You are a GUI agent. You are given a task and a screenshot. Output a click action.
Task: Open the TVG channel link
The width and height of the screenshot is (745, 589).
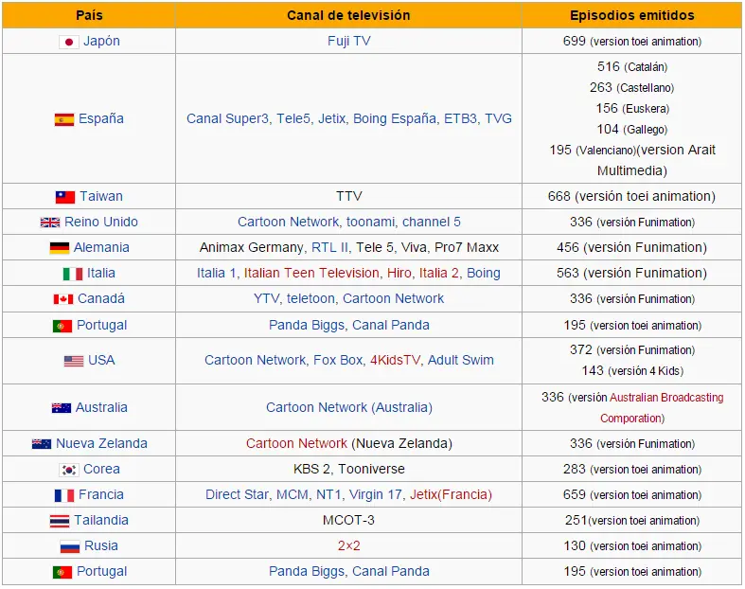tap(499, 119)
